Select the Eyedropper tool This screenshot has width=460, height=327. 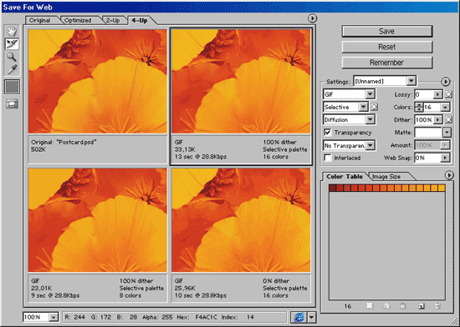pyautogui.click(x=12, y=69)
